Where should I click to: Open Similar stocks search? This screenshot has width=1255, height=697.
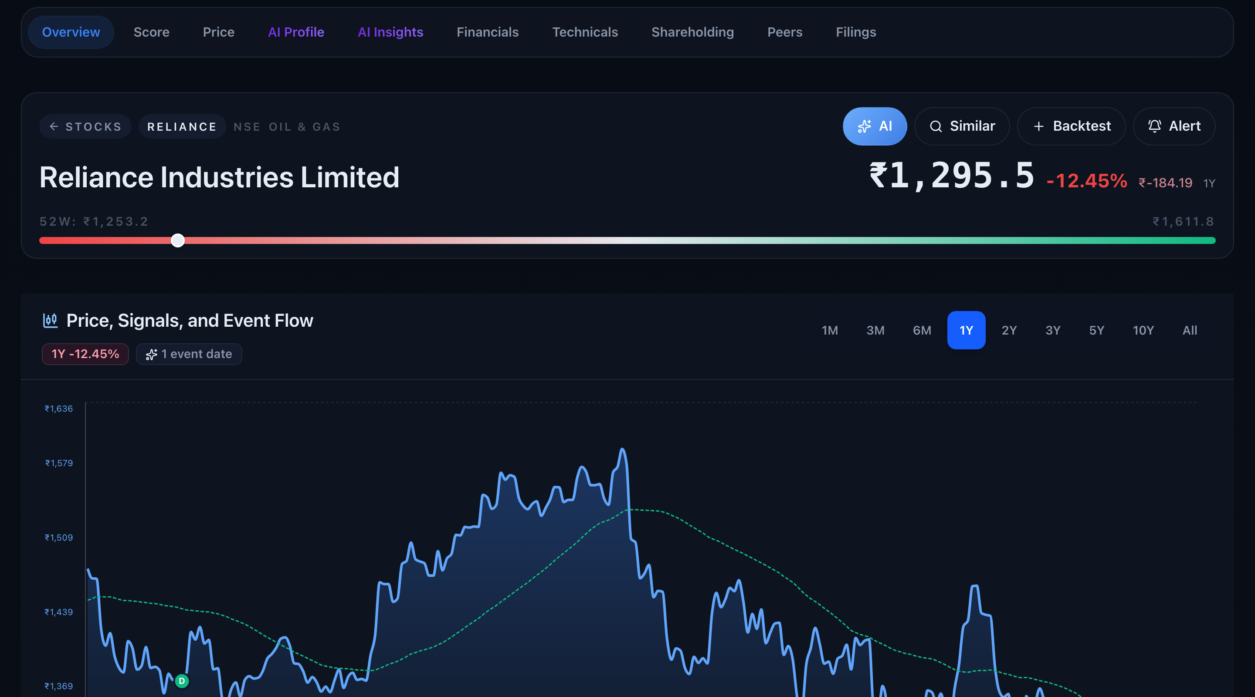click(x=962, y=126)
